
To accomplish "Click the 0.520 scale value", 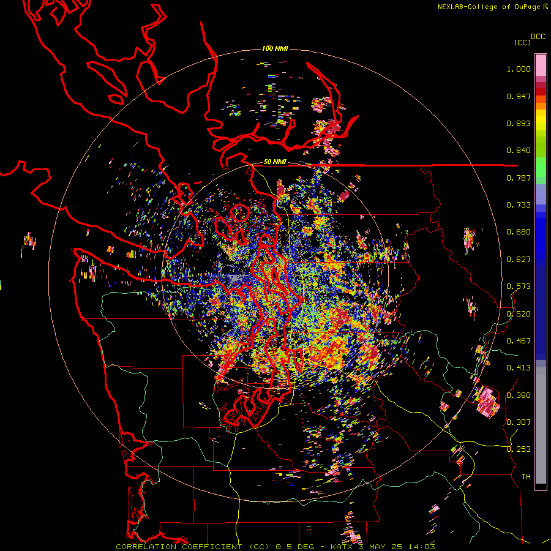I will tap(519, 314).
